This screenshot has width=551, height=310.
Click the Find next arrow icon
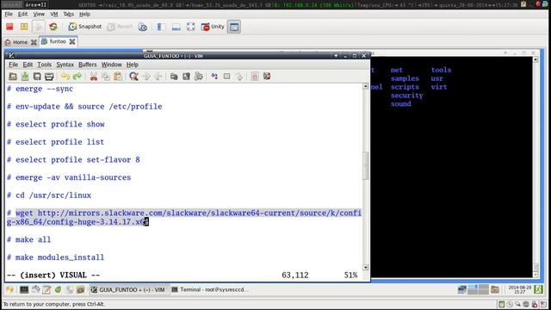(146, 77)
